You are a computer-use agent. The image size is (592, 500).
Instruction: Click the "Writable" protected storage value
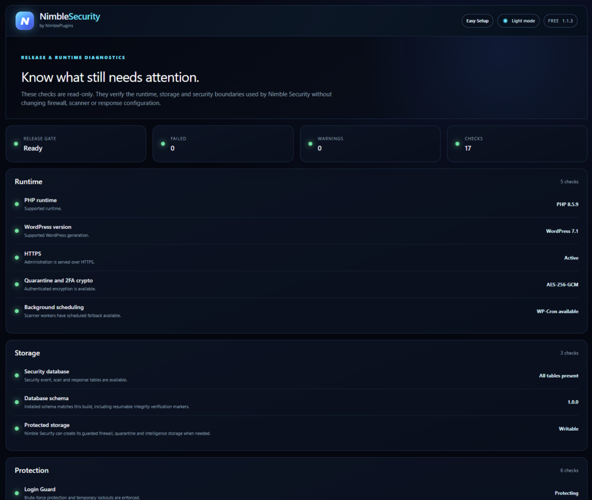point(569,429)
